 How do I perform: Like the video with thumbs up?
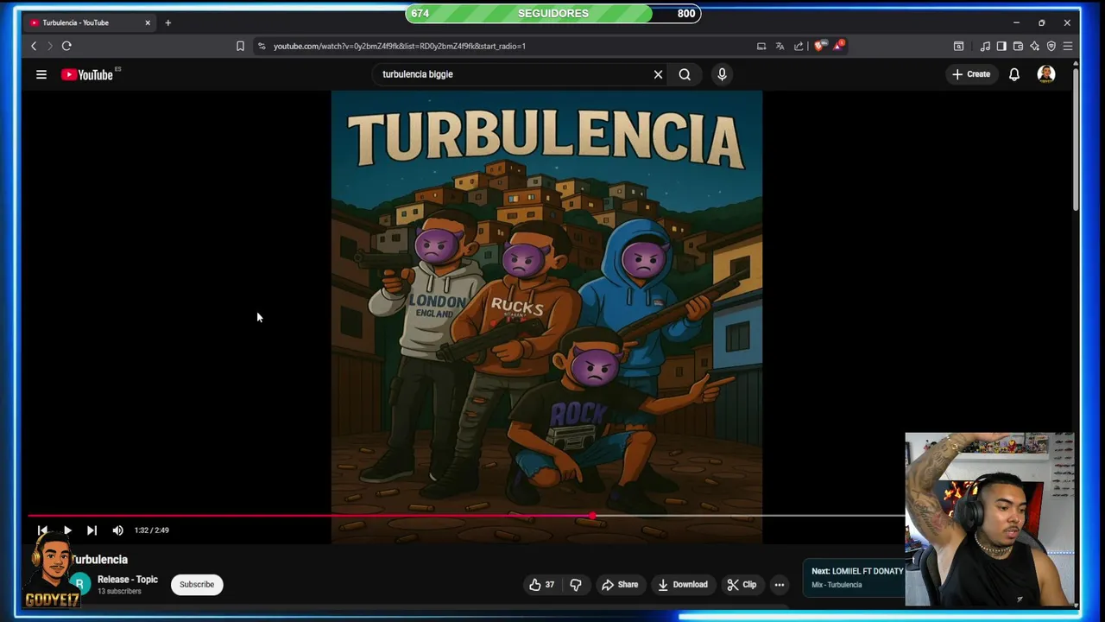point(542,585)
